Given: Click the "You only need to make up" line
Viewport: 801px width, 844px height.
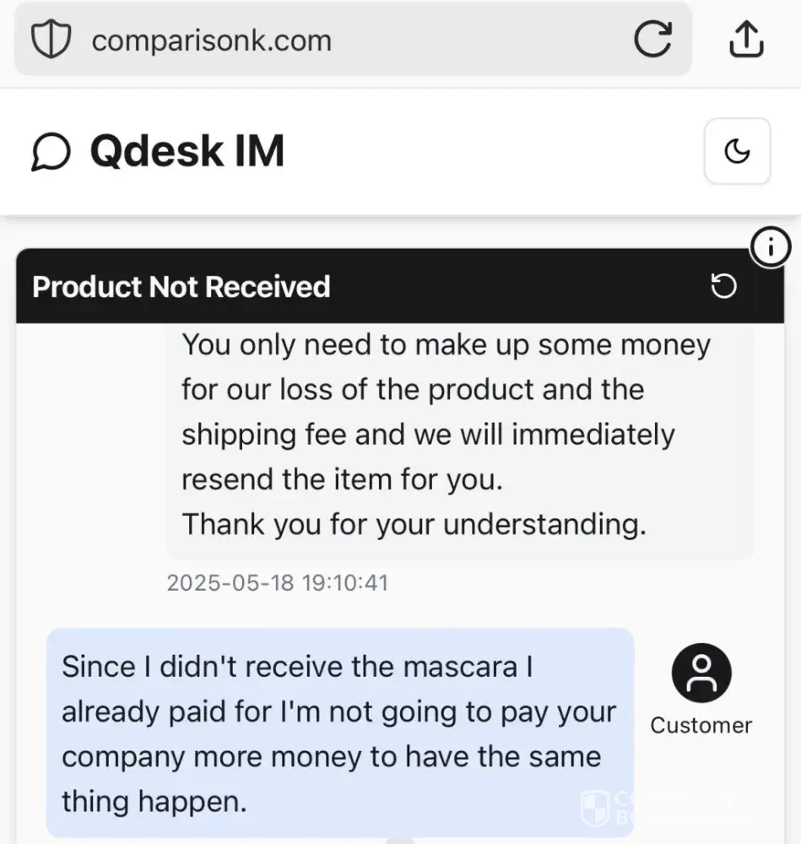Looking at the screenshot, I should click(446, 345).
